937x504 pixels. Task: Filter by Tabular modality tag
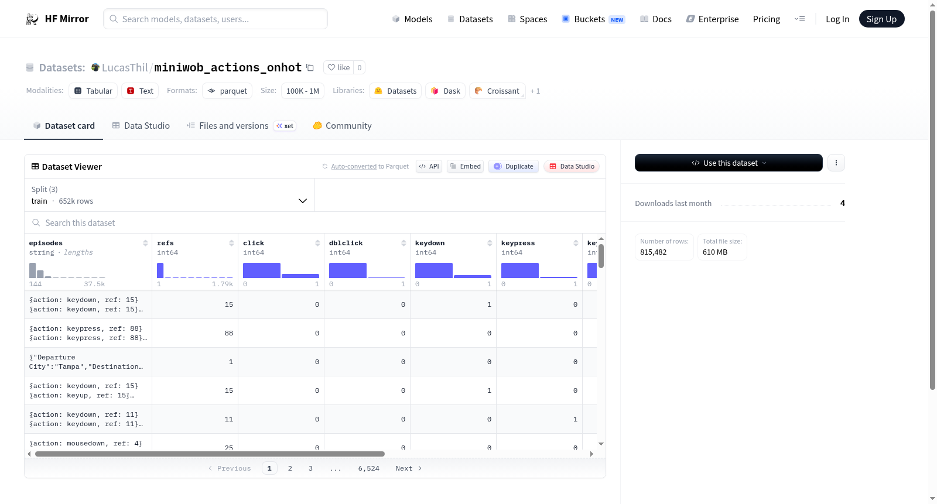[93, 91]
